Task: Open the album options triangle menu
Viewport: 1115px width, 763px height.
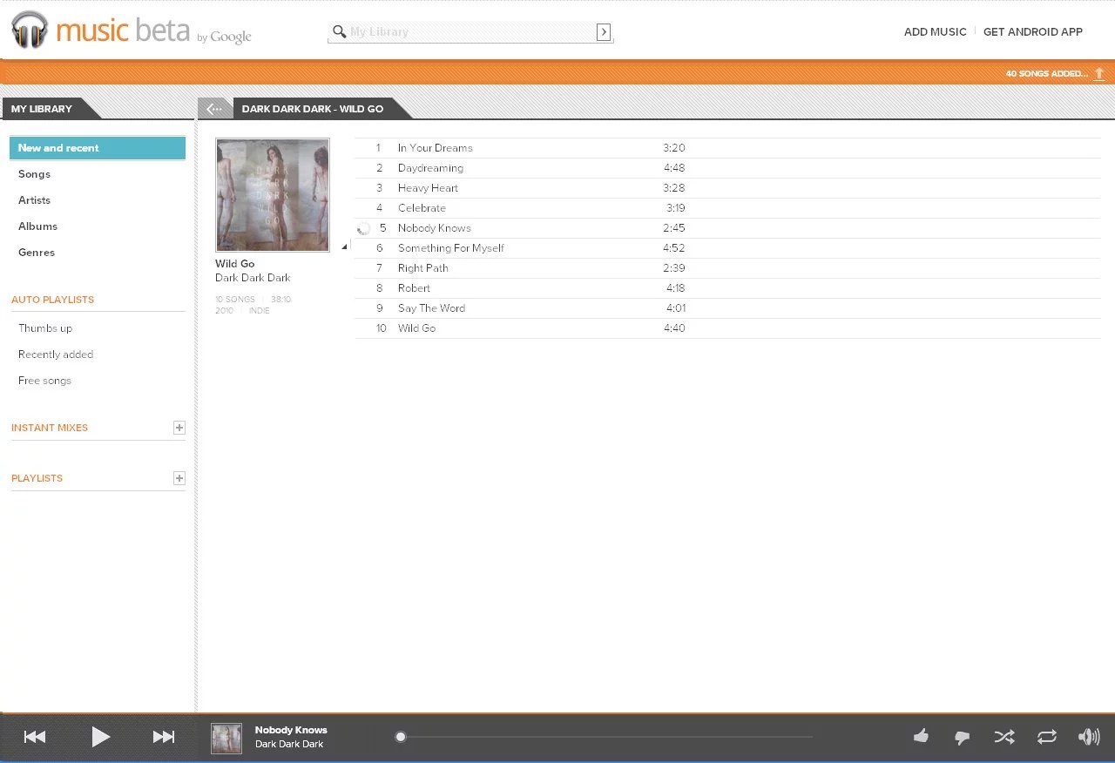Action: 344,247
